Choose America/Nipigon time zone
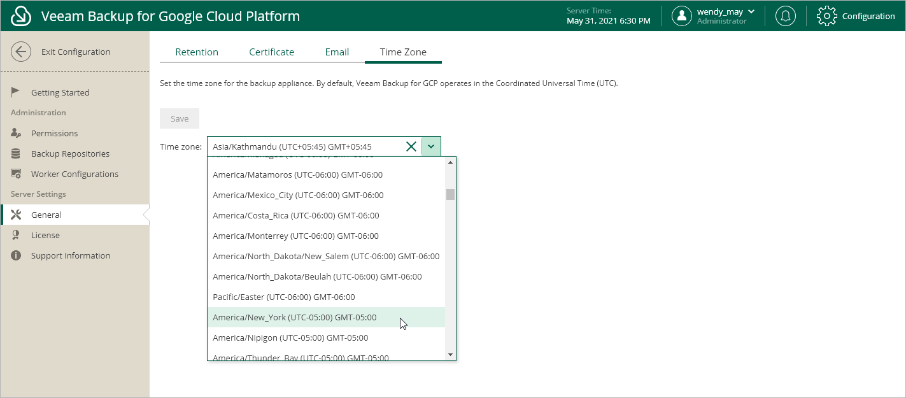The image size is (906, 398). (326, 338)
